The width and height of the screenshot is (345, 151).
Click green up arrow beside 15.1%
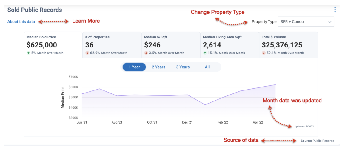(x=205, y=53)
